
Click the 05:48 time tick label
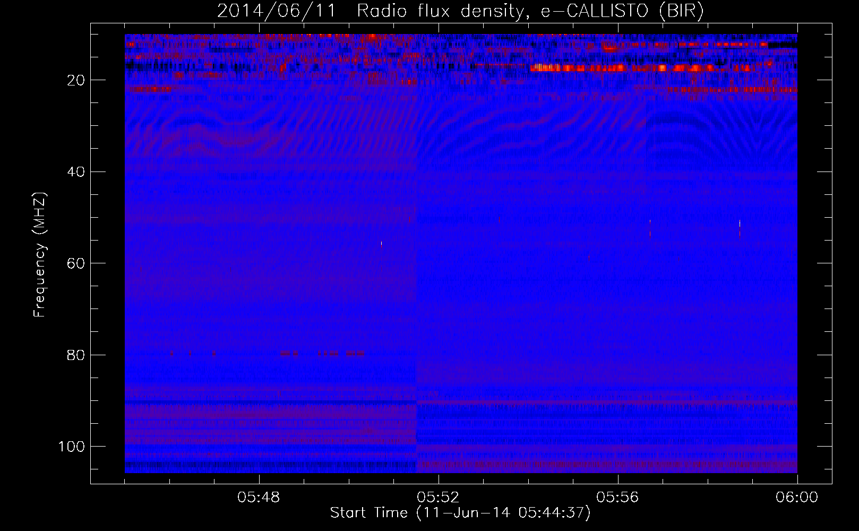coord(259,498)
